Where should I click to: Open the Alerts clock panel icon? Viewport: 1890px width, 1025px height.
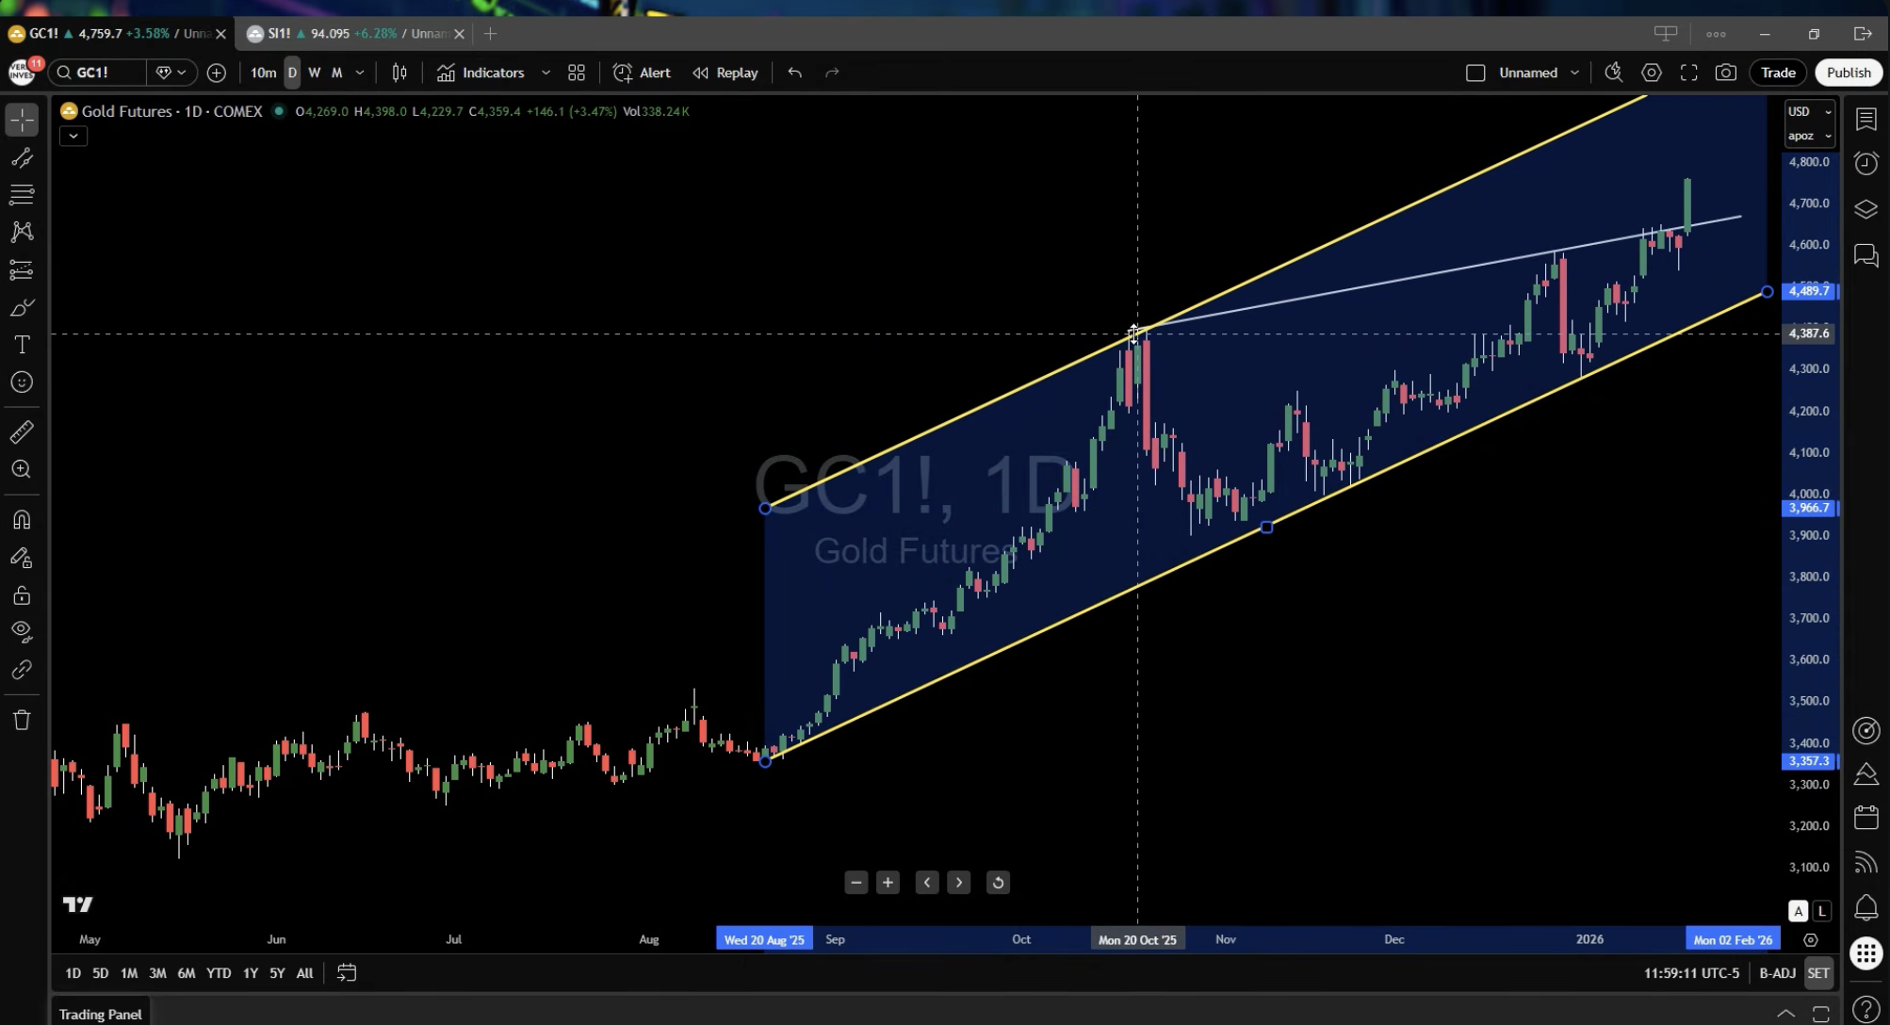[x=1866, y=164]
